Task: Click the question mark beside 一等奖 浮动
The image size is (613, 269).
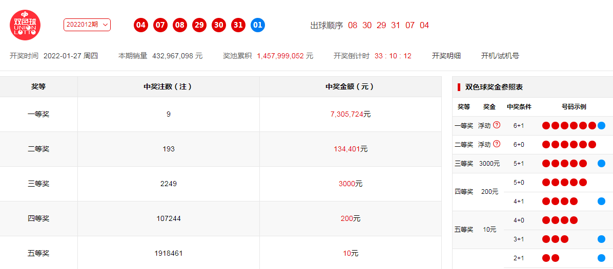Action: tap(497, 125)
